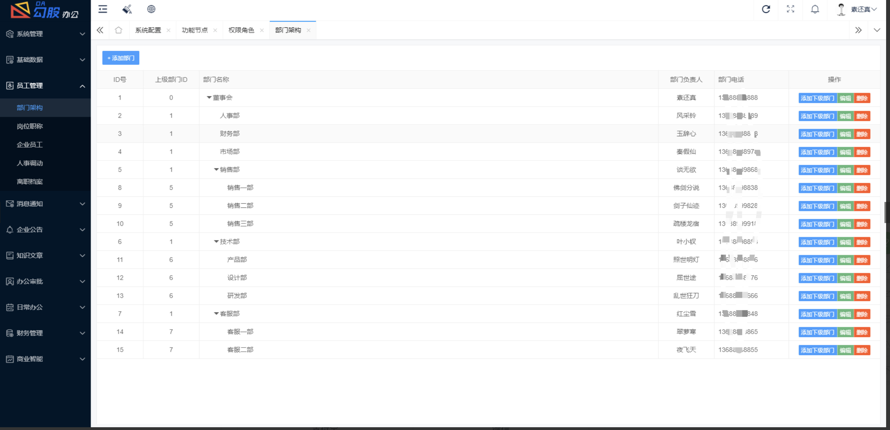Edit the 产品部 row
The image size is (890, 430).
click(846, 260)
